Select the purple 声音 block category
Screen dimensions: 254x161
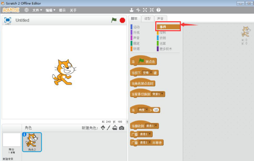(135, 38)
